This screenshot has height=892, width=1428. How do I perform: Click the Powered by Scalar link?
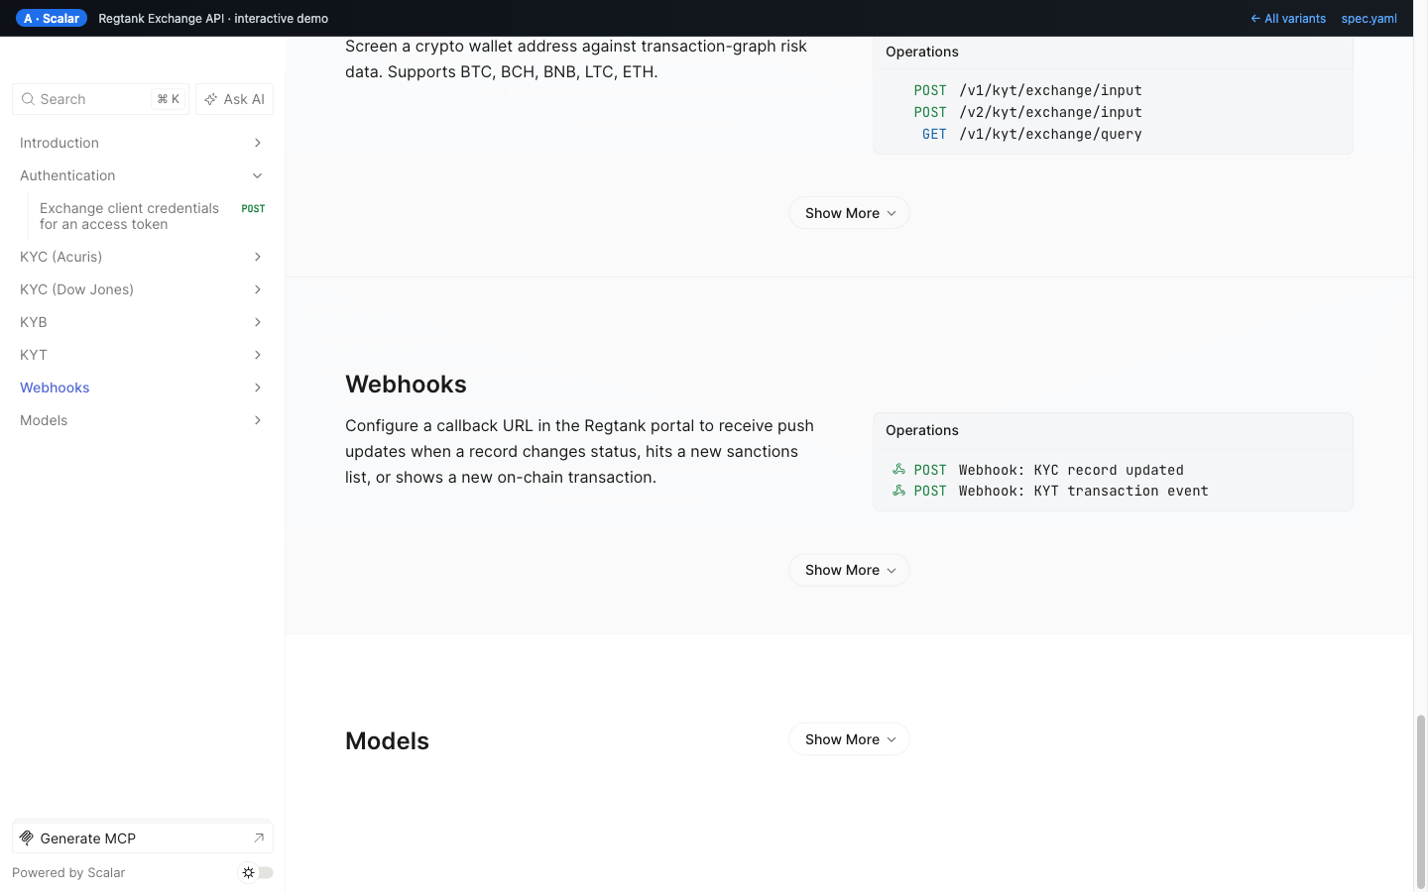click(x=68, y=873)
